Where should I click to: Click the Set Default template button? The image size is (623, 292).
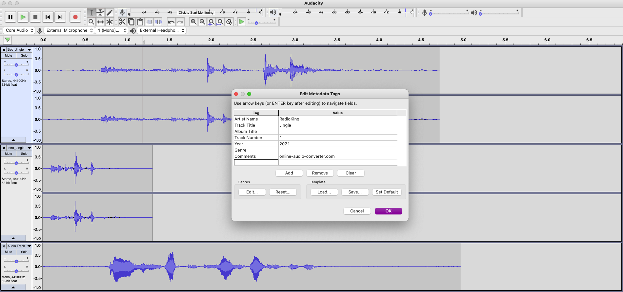tap(387, 192)
